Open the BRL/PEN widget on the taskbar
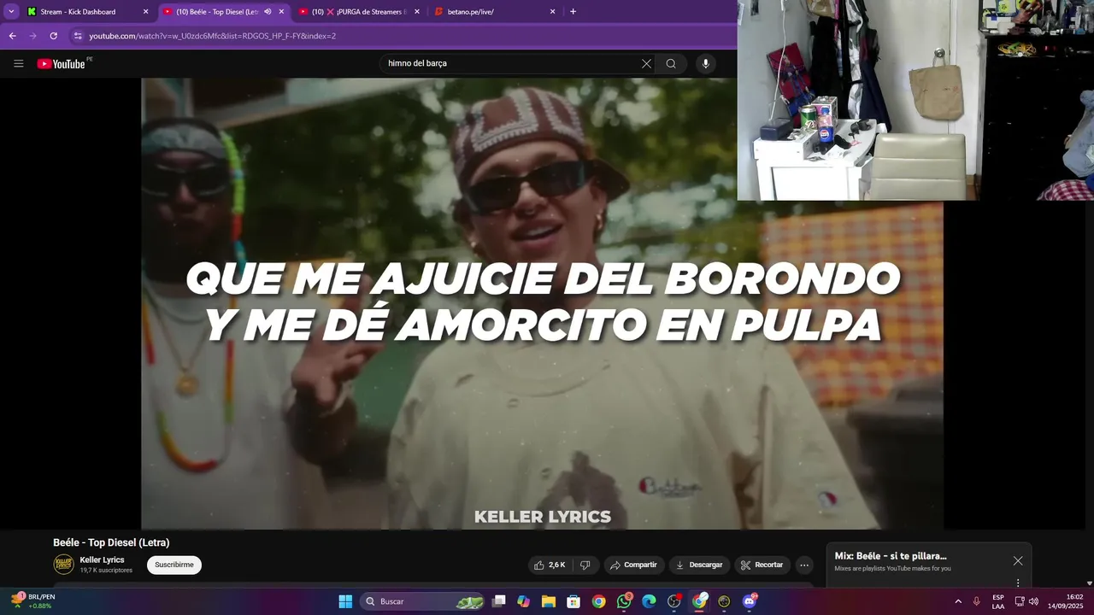 click(32, 601)
